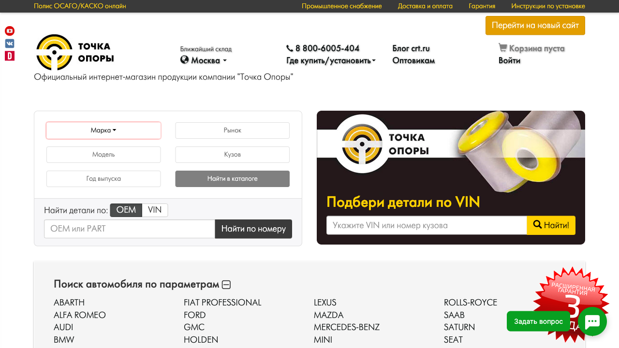This screenshot has width=619, height=348.
Task: Open the red D social icon
Action: coord(10,56)
